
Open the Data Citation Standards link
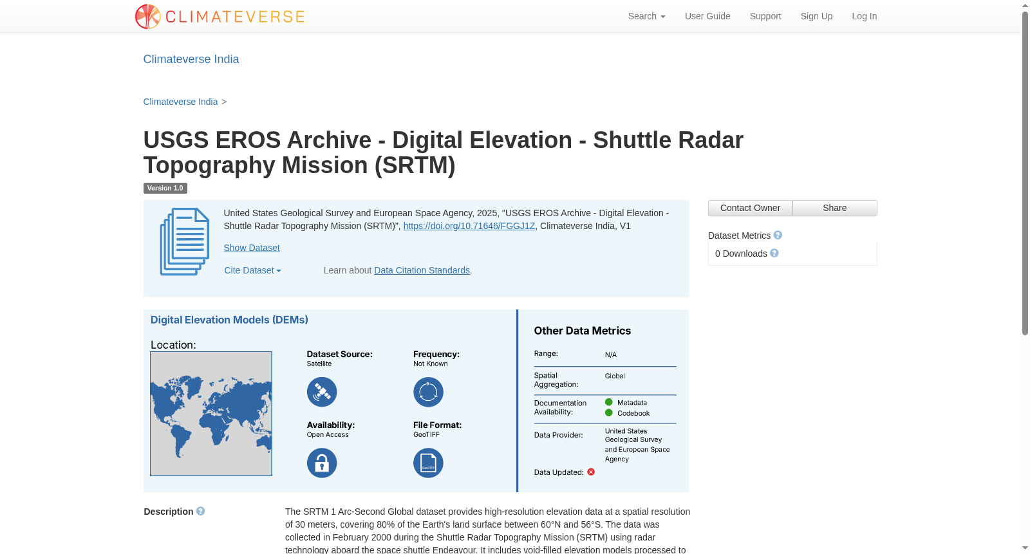(x=422, y=270)
